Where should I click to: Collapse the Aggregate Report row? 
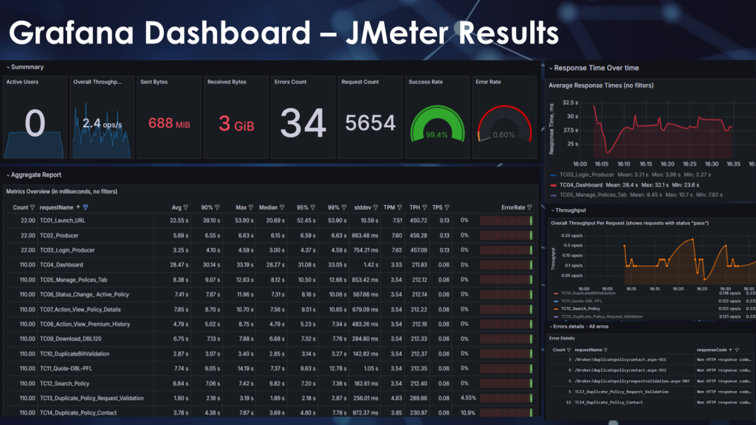coord(34,175)
